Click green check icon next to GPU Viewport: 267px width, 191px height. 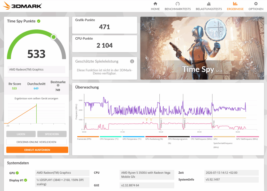point(17,173)
